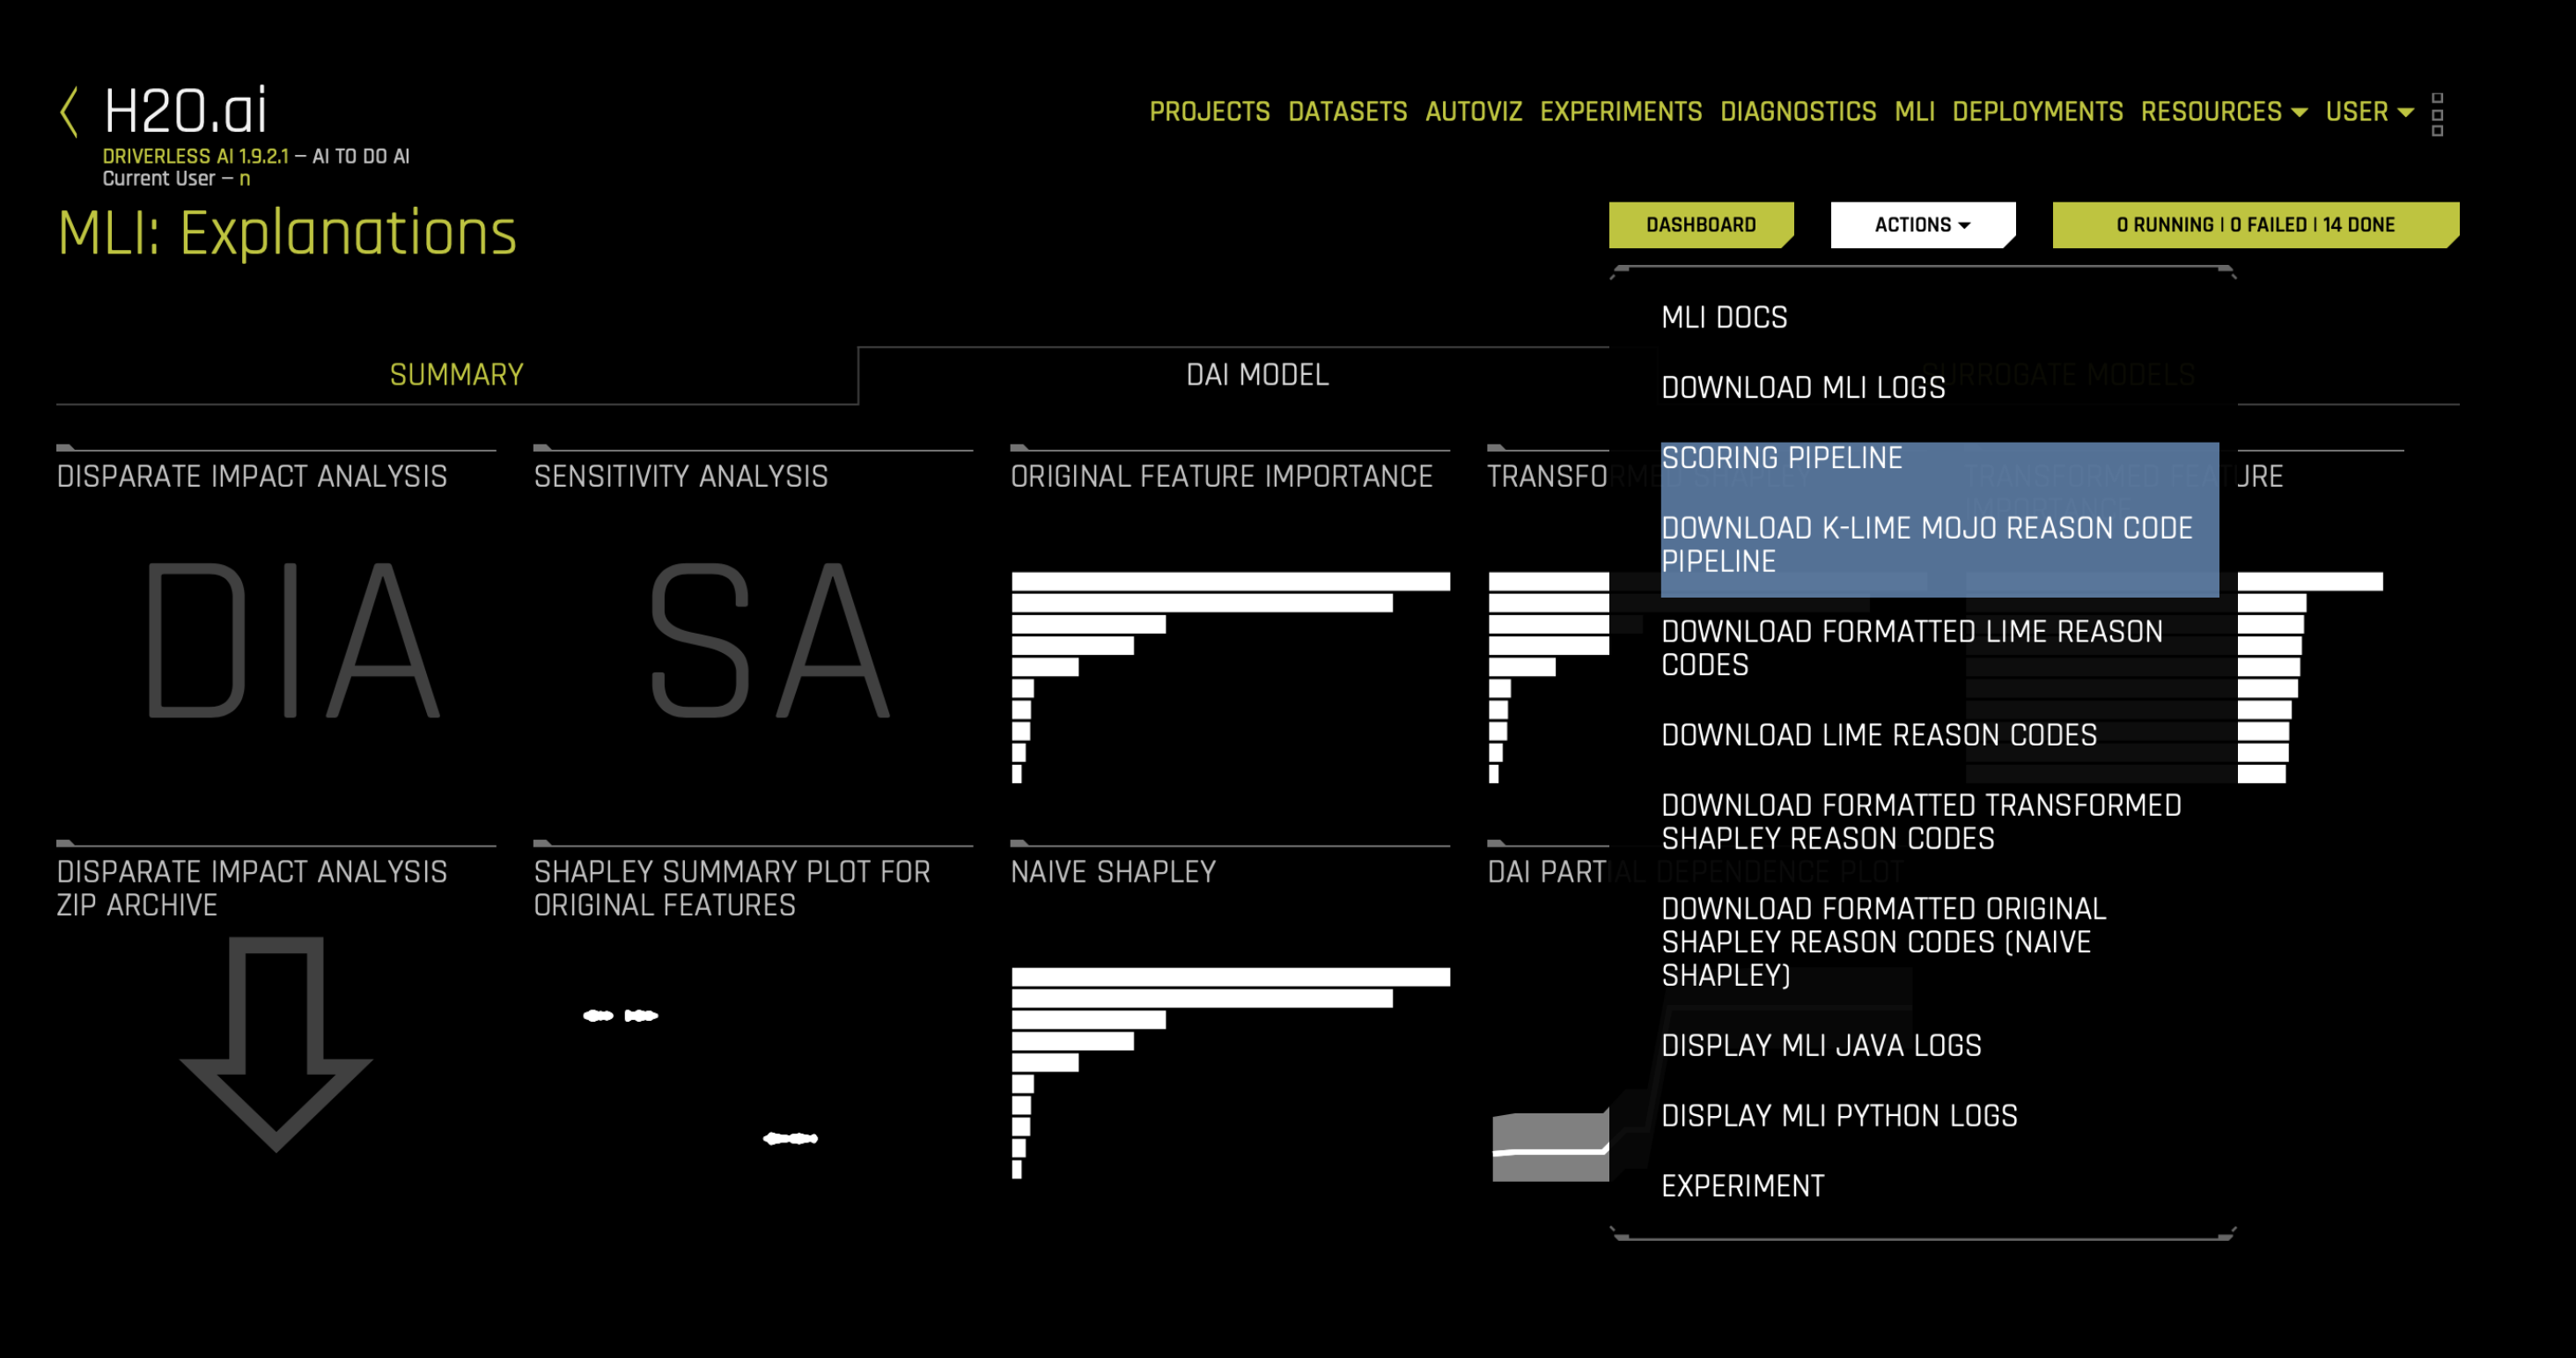Expand the Resources menu
Image resolution: width=2576 pixels, height=1358 pixels.
(2222, 112)
